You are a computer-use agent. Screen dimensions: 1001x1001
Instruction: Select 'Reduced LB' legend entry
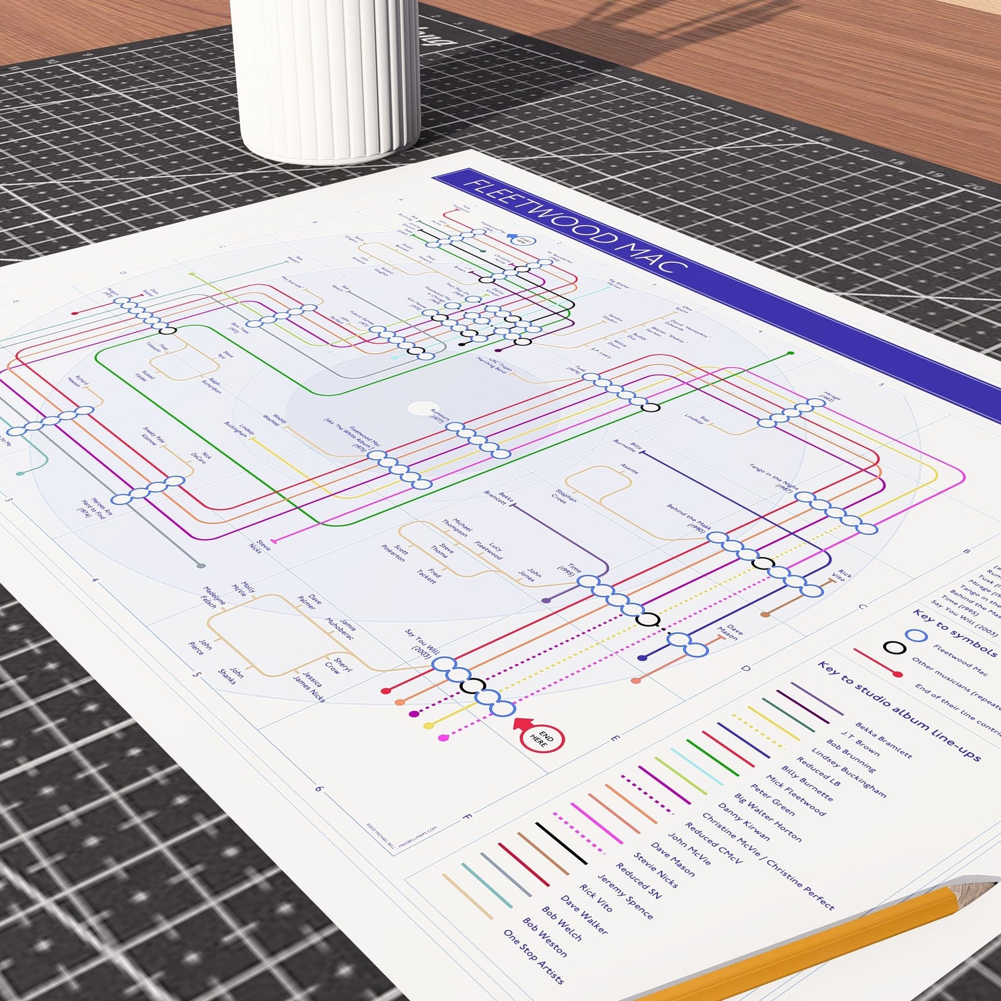click(818, 771)
